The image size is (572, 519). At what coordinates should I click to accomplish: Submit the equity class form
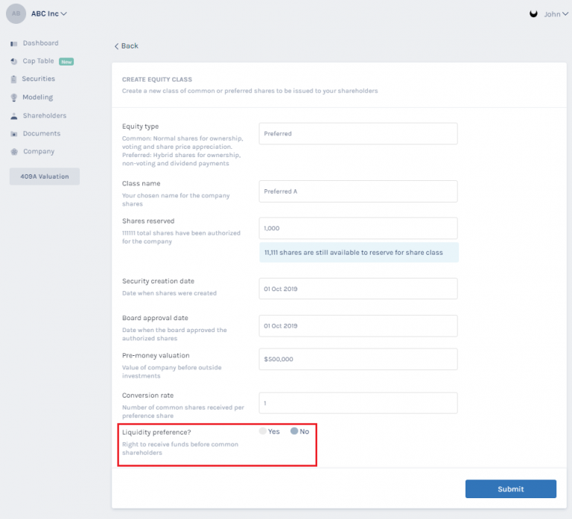(510, 489)
